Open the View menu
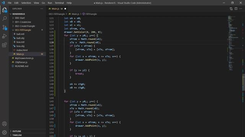 click(x=36, y=3)
